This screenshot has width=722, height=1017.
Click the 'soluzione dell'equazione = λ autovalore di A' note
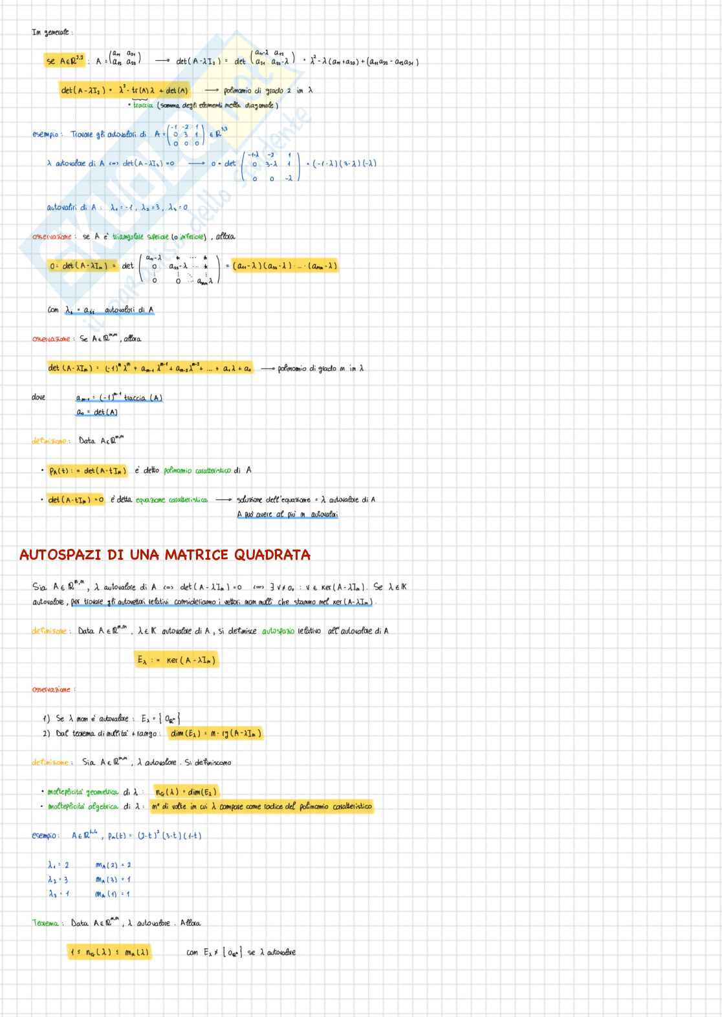305,500
